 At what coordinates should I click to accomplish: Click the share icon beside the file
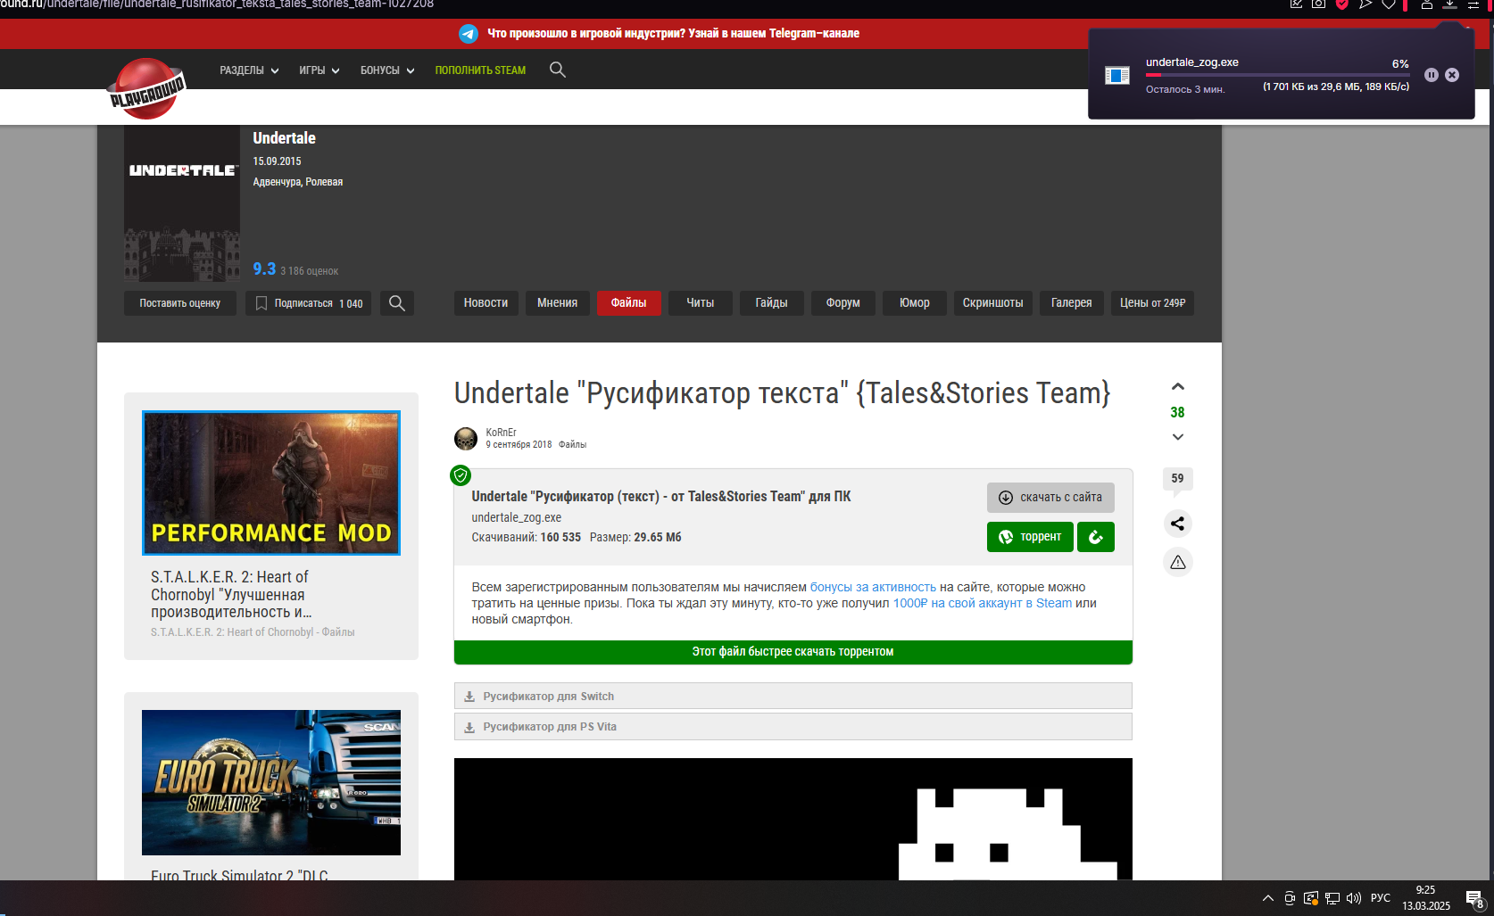[1178, 524]
